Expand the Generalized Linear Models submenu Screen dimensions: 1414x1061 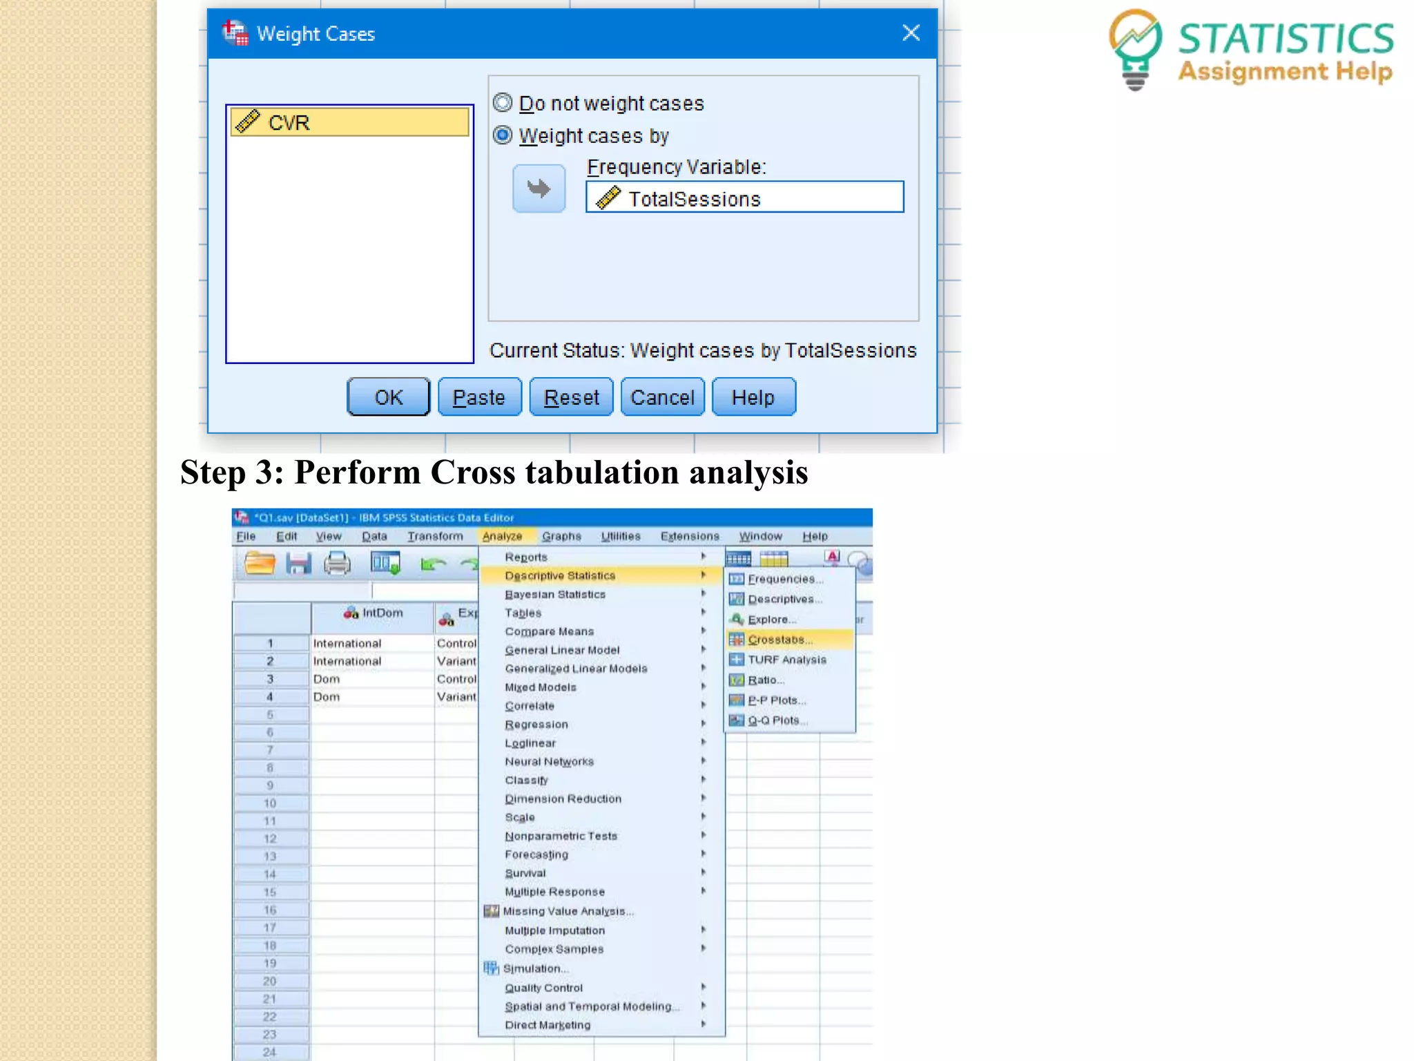point(601,669)
